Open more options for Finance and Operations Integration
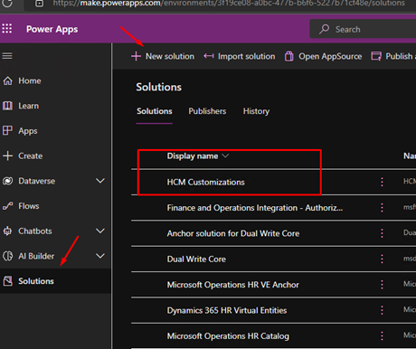The height and width of the screenshot is (349, 416). tap(382, 207)
